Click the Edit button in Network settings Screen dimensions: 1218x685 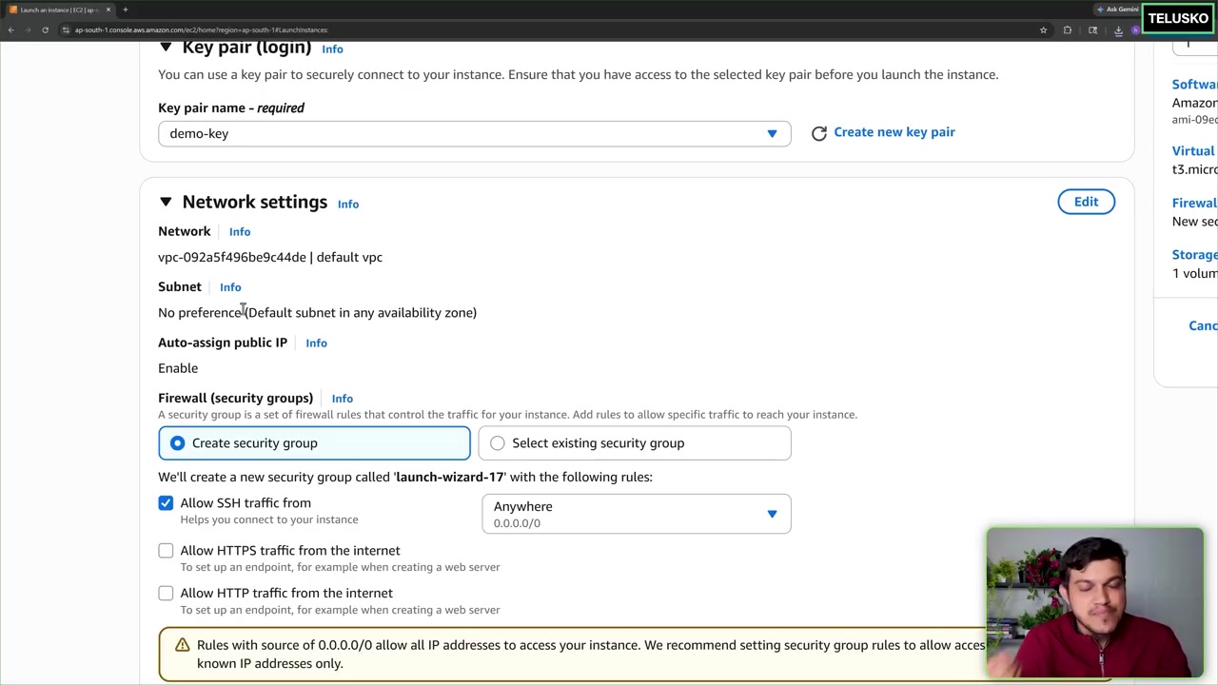pyautogui.click(x=1086, y=202)
